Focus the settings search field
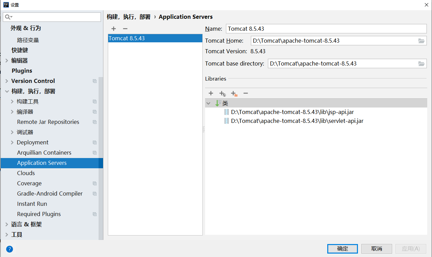432x257 pixels. click(52, 17)
